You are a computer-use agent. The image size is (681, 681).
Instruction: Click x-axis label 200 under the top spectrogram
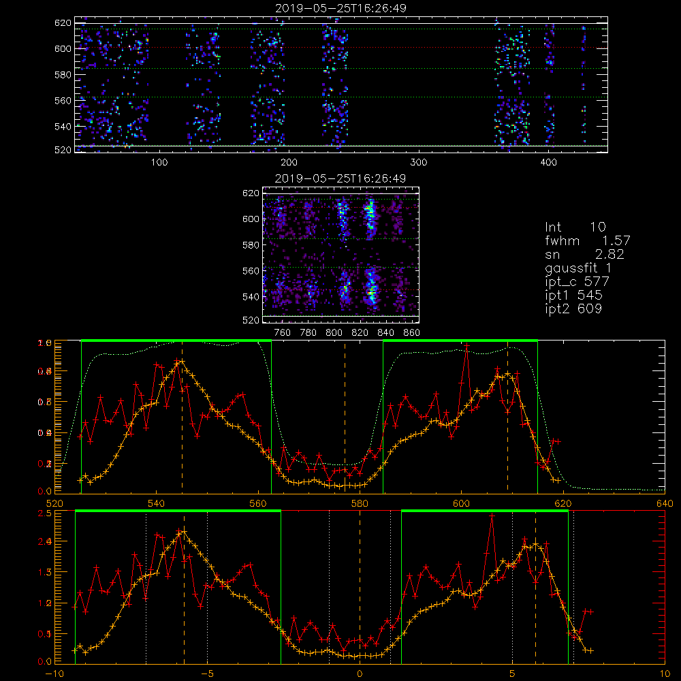point(289,163)
